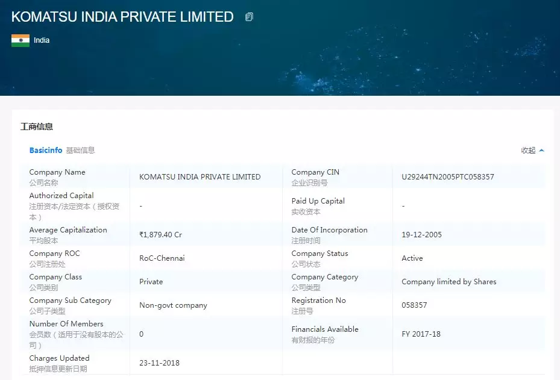560x380 pixels.
Task: Click the India country label
Action: (x=42, y=40)
